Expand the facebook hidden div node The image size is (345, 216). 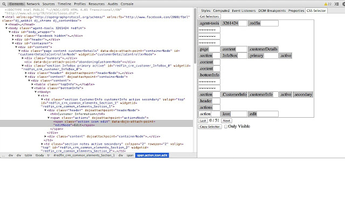pos(13,36)
